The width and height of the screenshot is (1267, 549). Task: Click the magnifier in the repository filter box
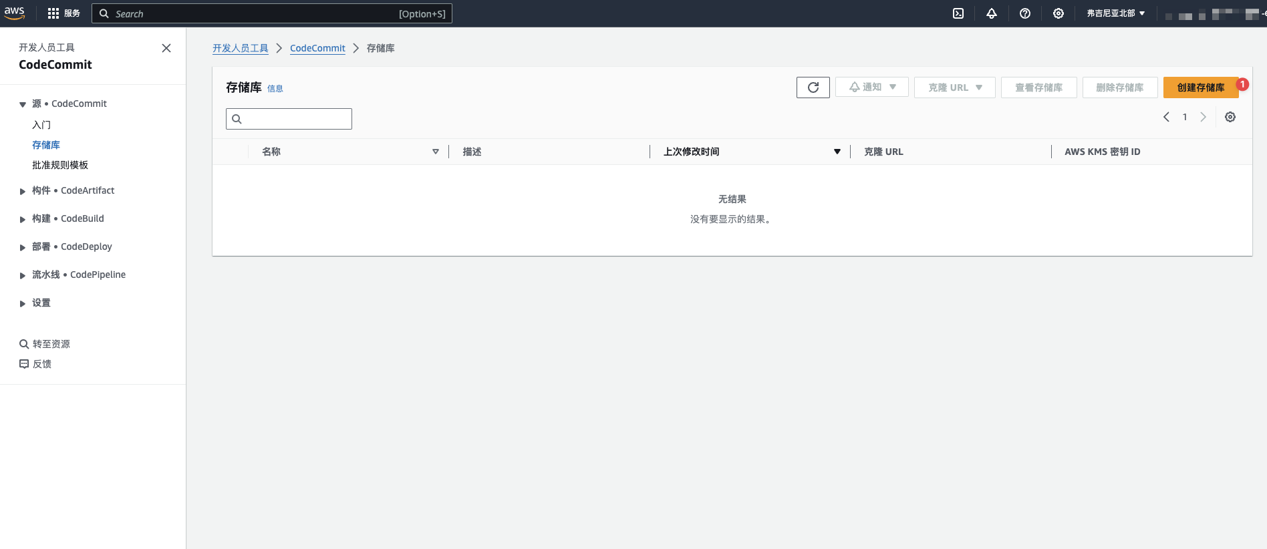(x=237, y=119)
